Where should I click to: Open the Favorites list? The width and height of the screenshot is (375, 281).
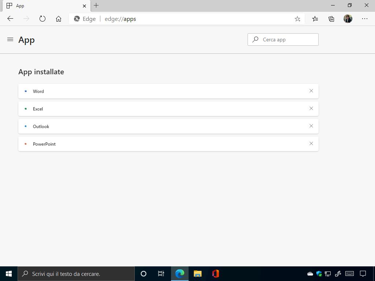pyautogui.click(x=315, y=19)
